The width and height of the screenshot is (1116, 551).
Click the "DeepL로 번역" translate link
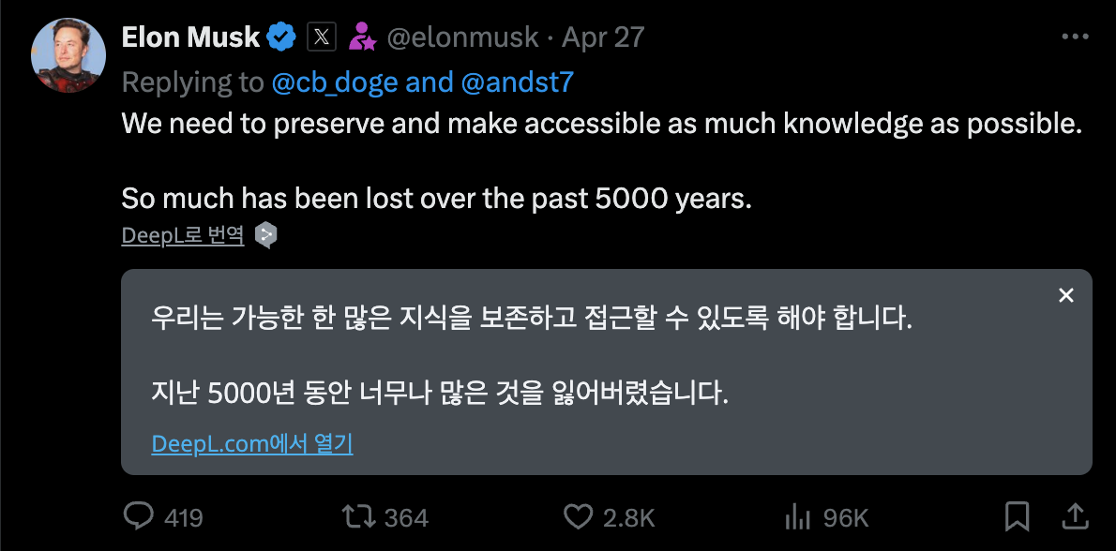(183, 235)
